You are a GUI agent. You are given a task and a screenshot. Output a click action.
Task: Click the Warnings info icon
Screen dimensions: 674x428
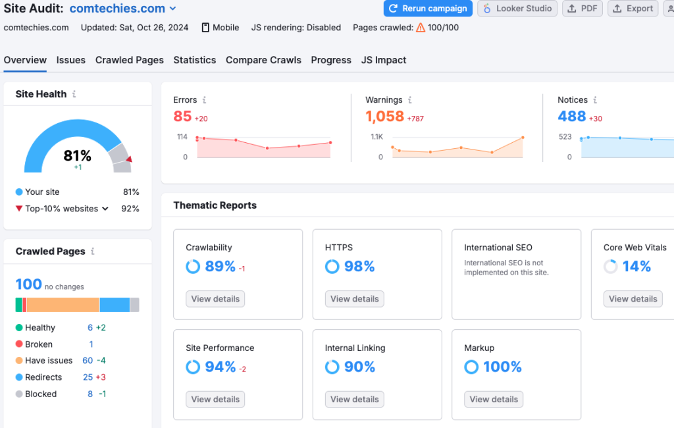click(409, 99)
